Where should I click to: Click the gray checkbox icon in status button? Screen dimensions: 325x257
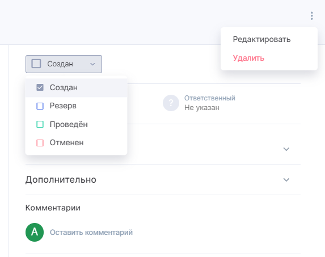click(x=36, y=64)
